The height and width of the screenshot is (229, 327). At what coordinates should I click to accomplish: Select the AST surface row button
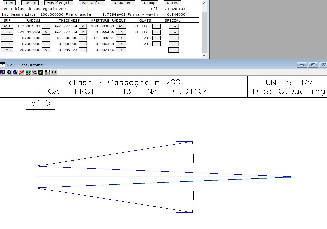click(x=7, y=26)
